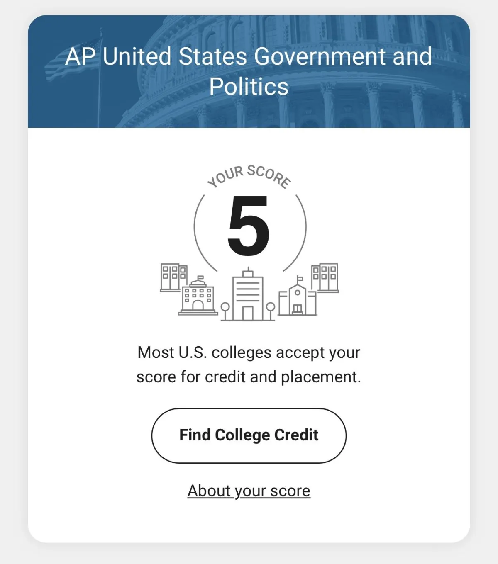Click the Find College Credit button
This screenshot has width=498, height=564.
(x=249, y=435)
